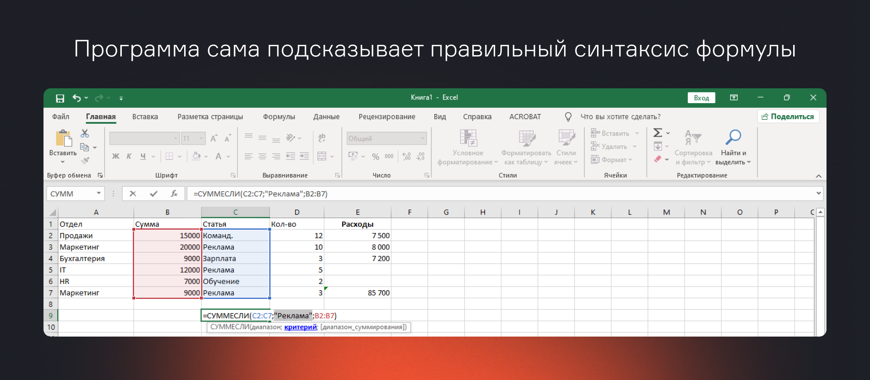Click the Вход sign-in button
This screenshot has height=380, width=870.
(701, 98)
